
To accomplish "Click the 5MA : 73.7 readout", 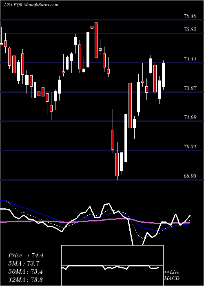I will [24, 264].
